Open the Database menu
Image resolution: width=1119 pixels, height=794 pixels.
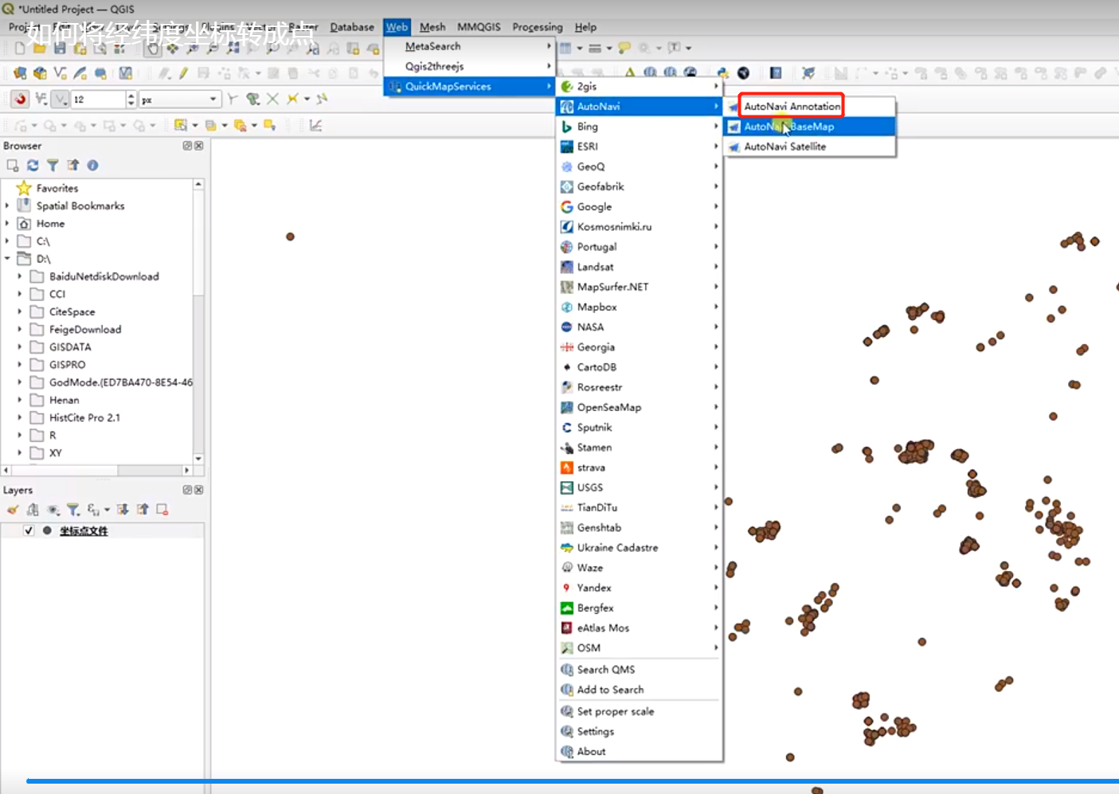click(x=352, y=26)
